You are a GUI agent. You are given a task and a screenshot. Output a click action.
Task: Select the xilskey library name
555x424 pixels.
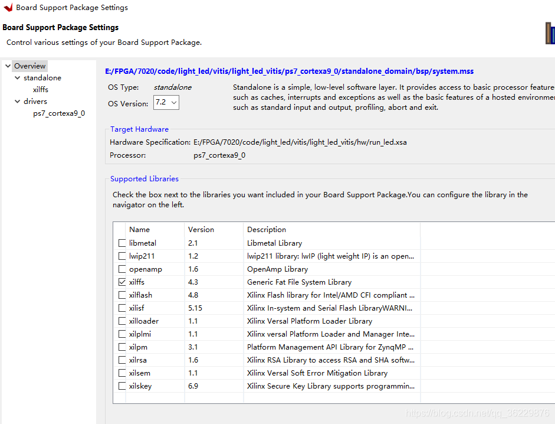click(140, 386)
